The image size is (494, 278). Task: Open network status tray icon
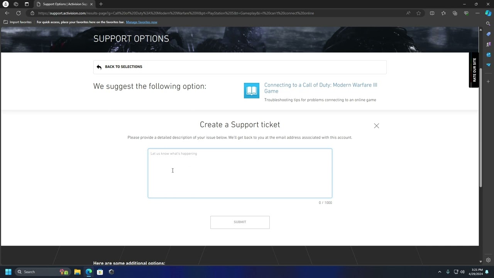pos(456,272)
